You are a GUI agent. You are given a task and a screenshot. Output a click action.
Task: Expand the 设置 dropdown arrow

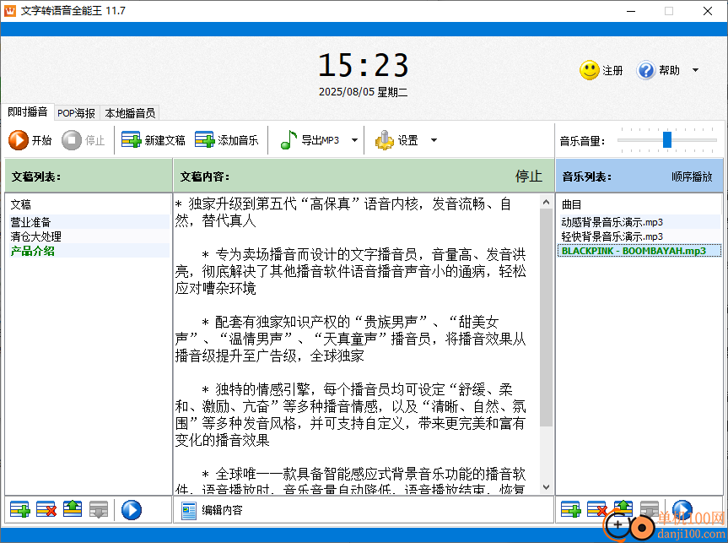point(434,140)
